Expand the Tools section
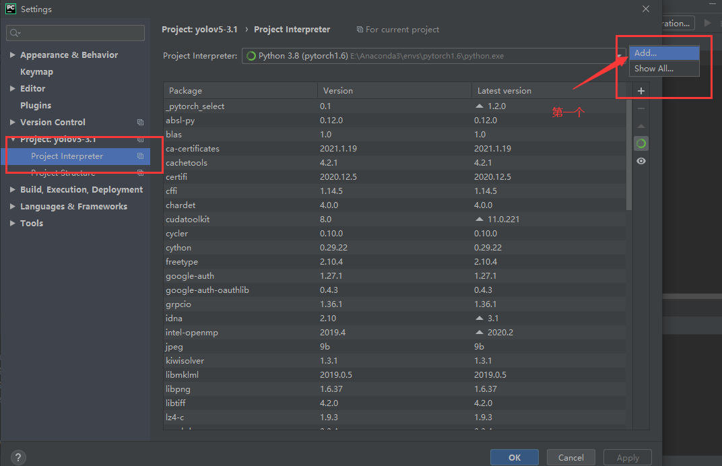The height and width of the screenshot is (466, 722). [12, 224]
